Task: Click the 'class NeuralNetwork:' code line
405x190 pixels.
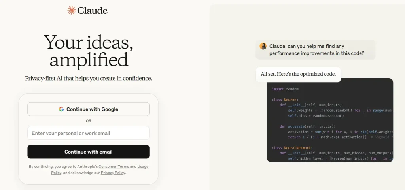Action: point(292,148)
